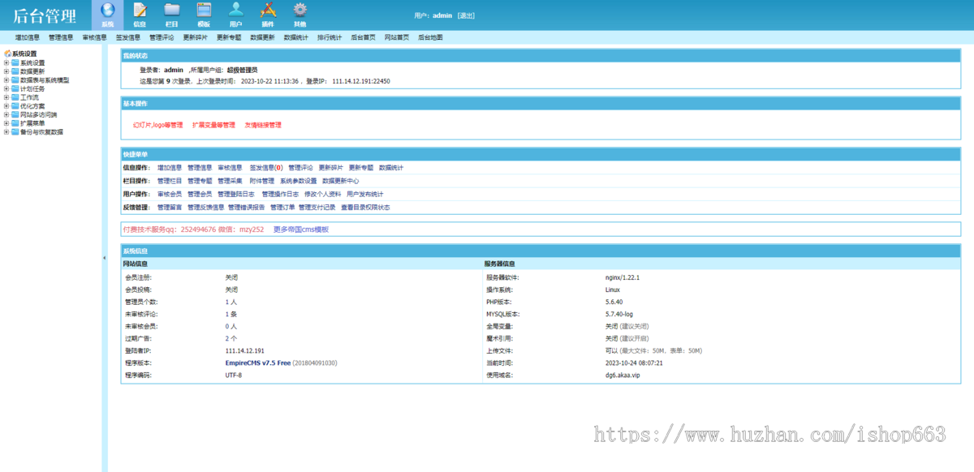Click the folder icon beside 工作流

15,97
